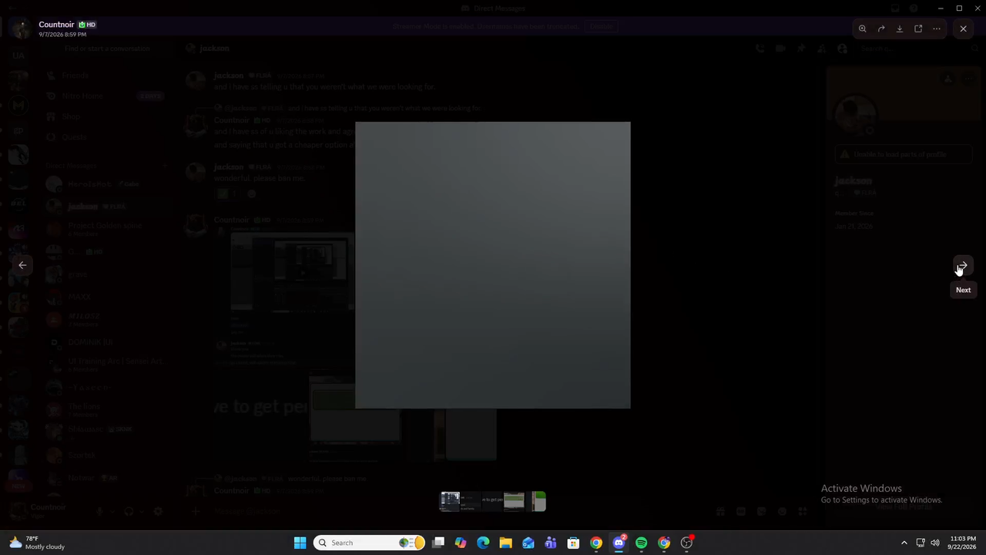Close the image viewer with the X
The image size is (986, 555).
(x=963, y=29)
